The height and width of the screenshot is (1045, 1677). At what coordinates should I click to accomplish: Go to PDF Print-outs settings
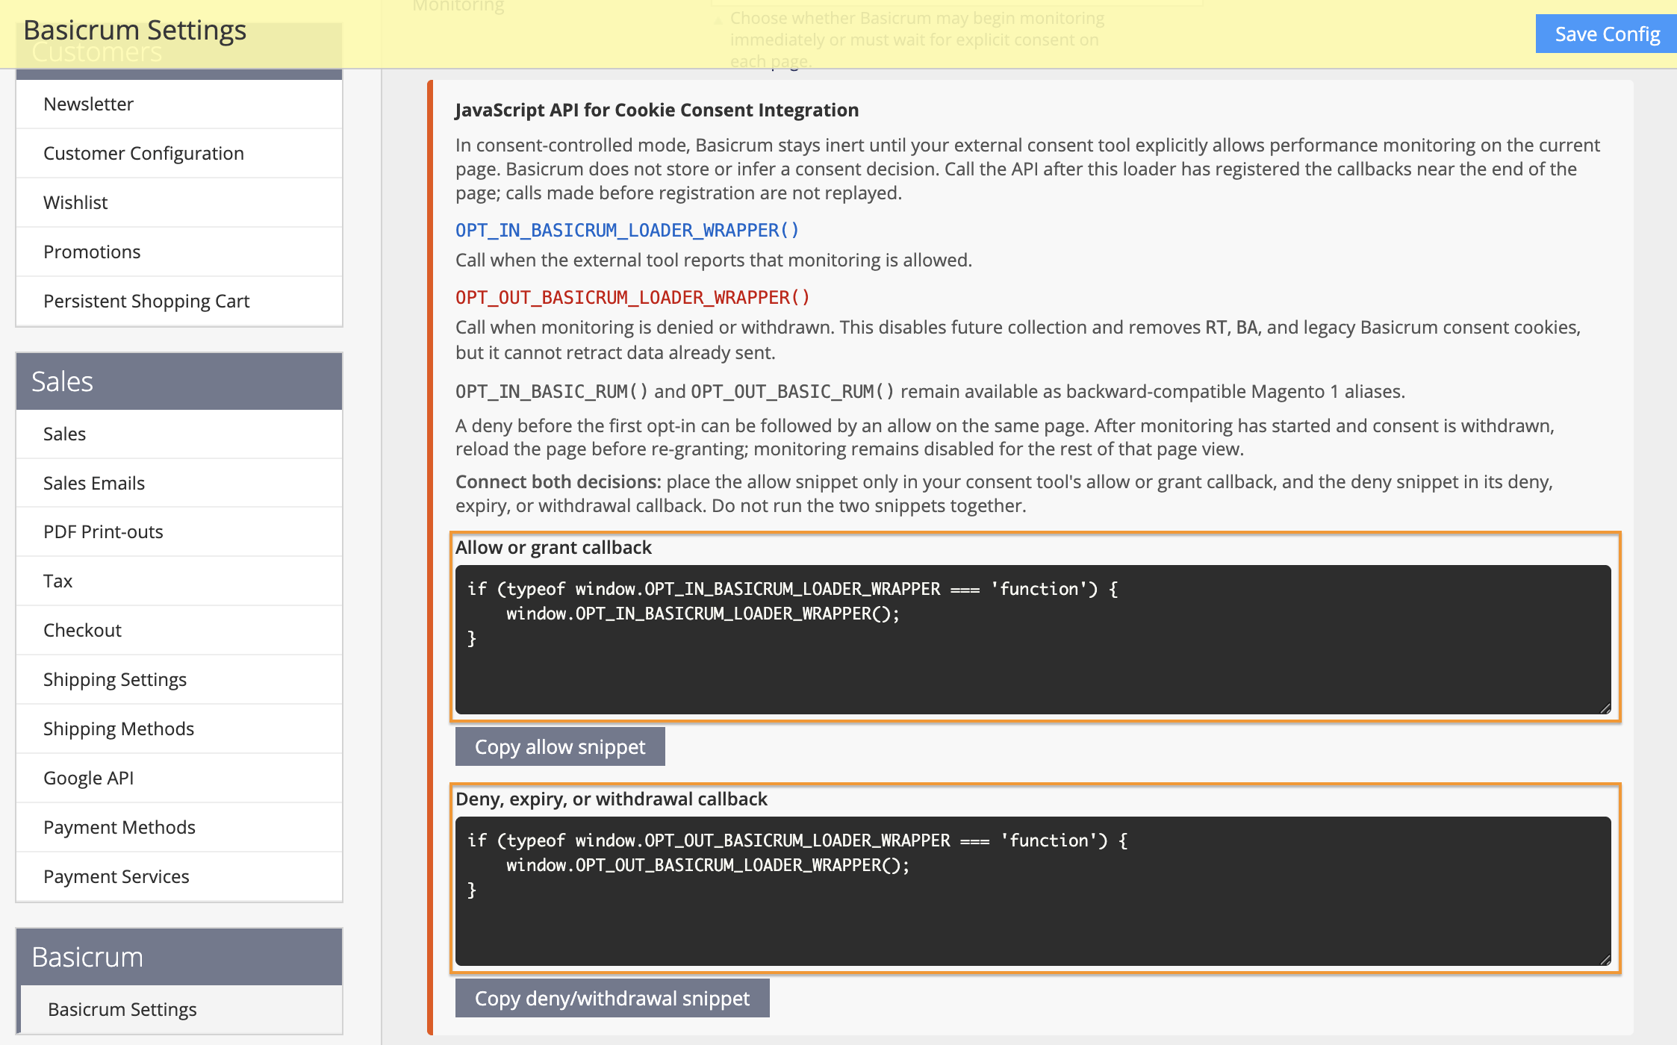pyautogui.click(x=179, y=531)
